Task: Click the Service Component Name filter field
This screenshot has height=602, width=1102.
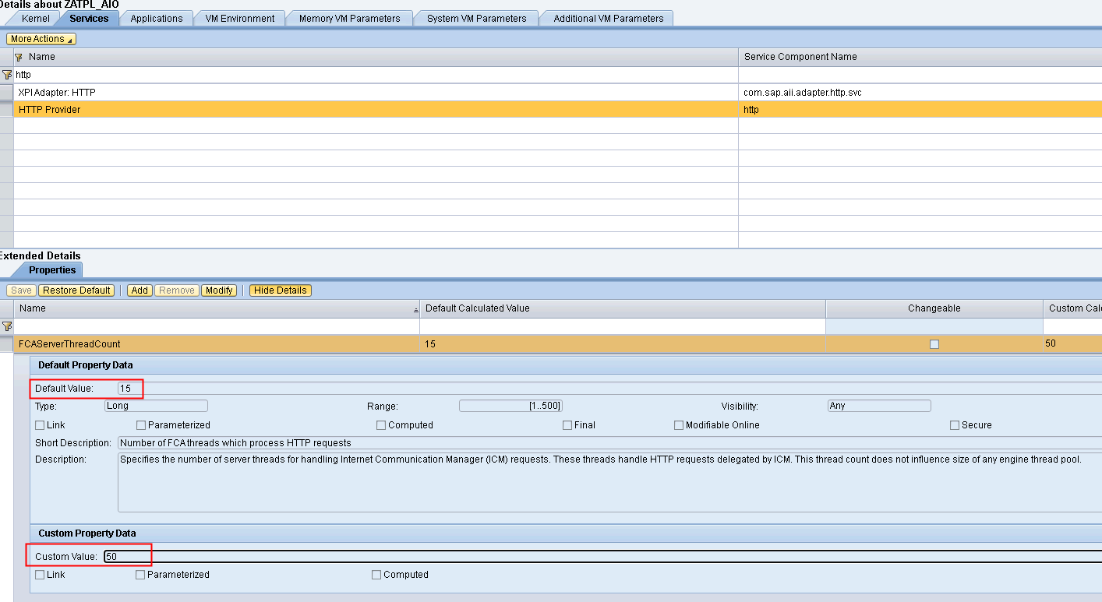Action: [920, 75]
